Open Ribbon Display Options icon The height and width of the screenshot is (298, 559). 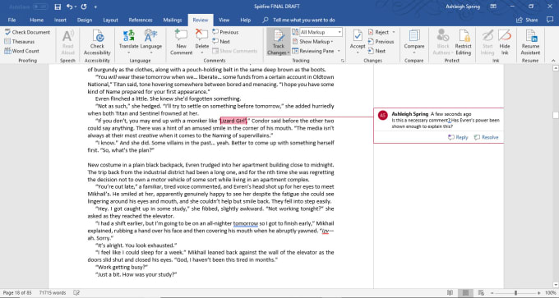coord(493,7)
